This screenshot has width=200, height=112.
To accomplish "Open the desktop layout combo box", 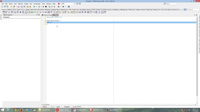I will [x=68, y=4].
